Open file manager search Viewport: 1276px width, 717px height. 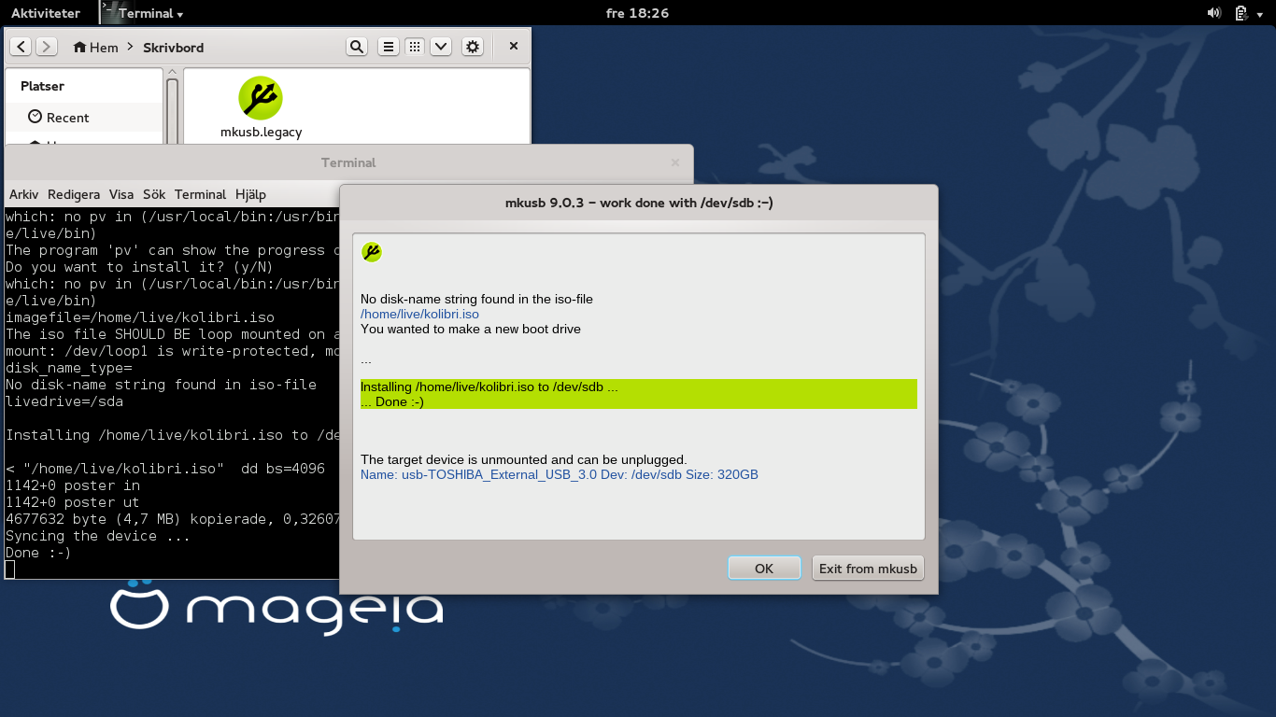(x=356, y=47)
